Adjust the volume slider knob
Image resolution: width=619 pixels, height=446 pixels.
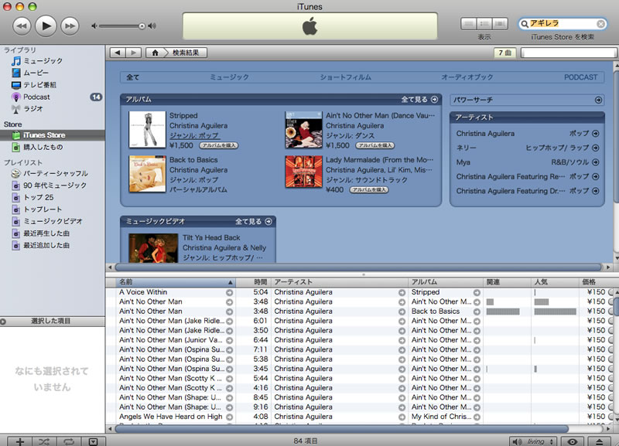[x=141, y=26]
